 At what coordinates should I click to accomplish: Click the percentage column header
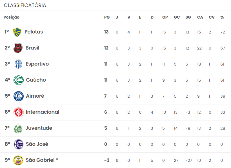pyautogui.click(x=222, y=17)
